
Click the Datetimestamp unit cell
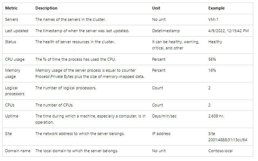pyautogui.click(x=166, y=31)
